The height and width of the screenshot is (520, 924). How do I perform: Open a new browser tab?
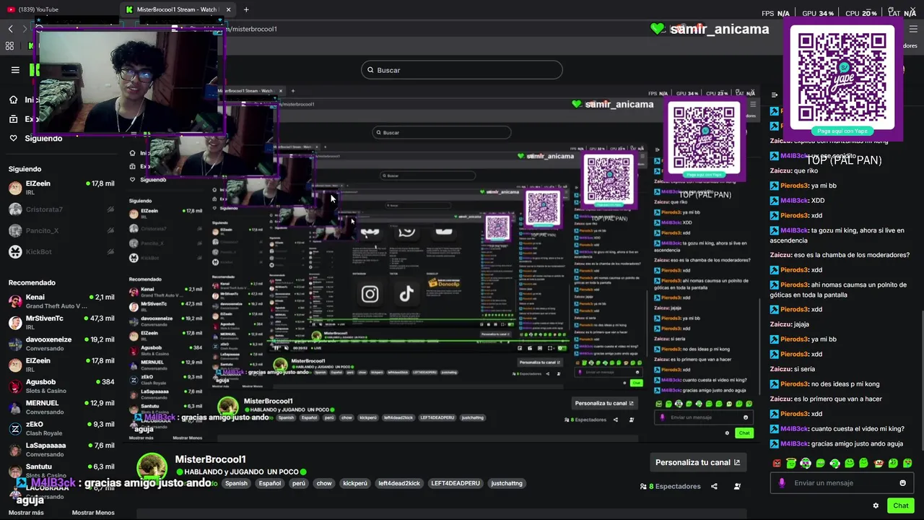click(x=246, y=9)
